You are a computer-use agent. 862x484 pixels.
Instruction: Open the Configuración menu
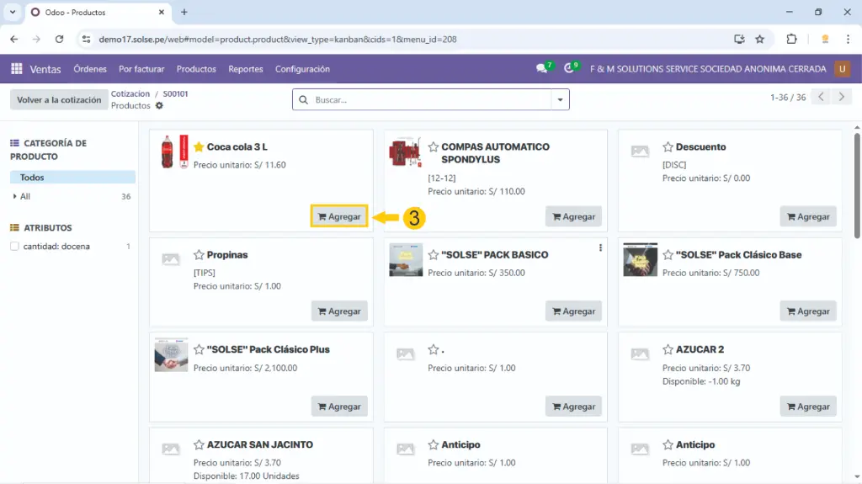click(302, 69)
